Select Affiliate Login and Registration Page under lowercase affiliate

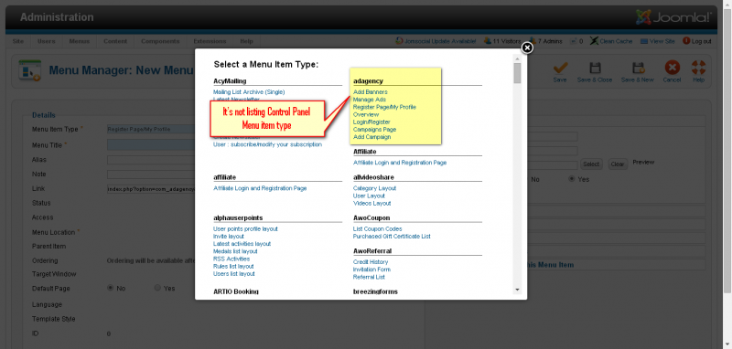(x=260, y=188)
